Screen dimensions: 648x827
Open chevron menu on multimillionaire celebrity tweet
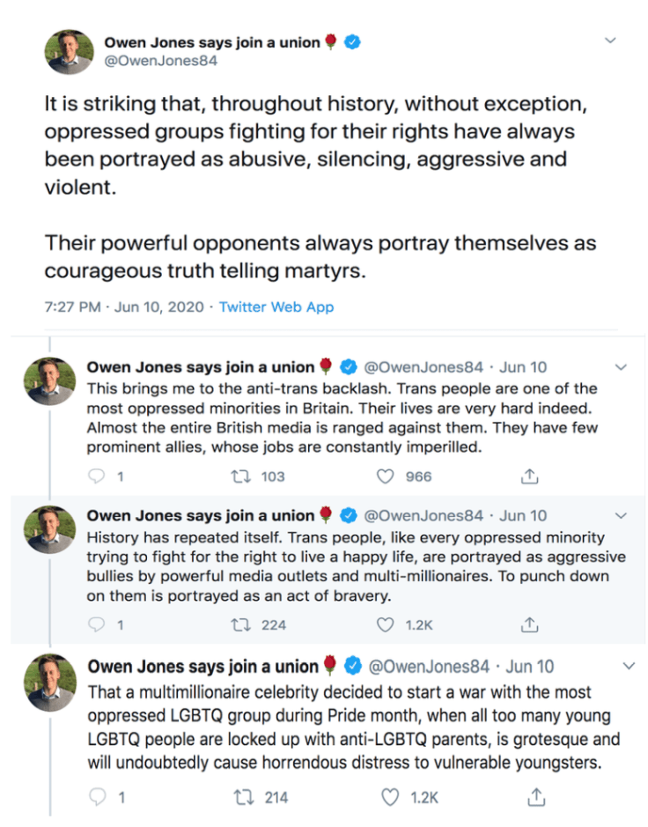point(628,666)
